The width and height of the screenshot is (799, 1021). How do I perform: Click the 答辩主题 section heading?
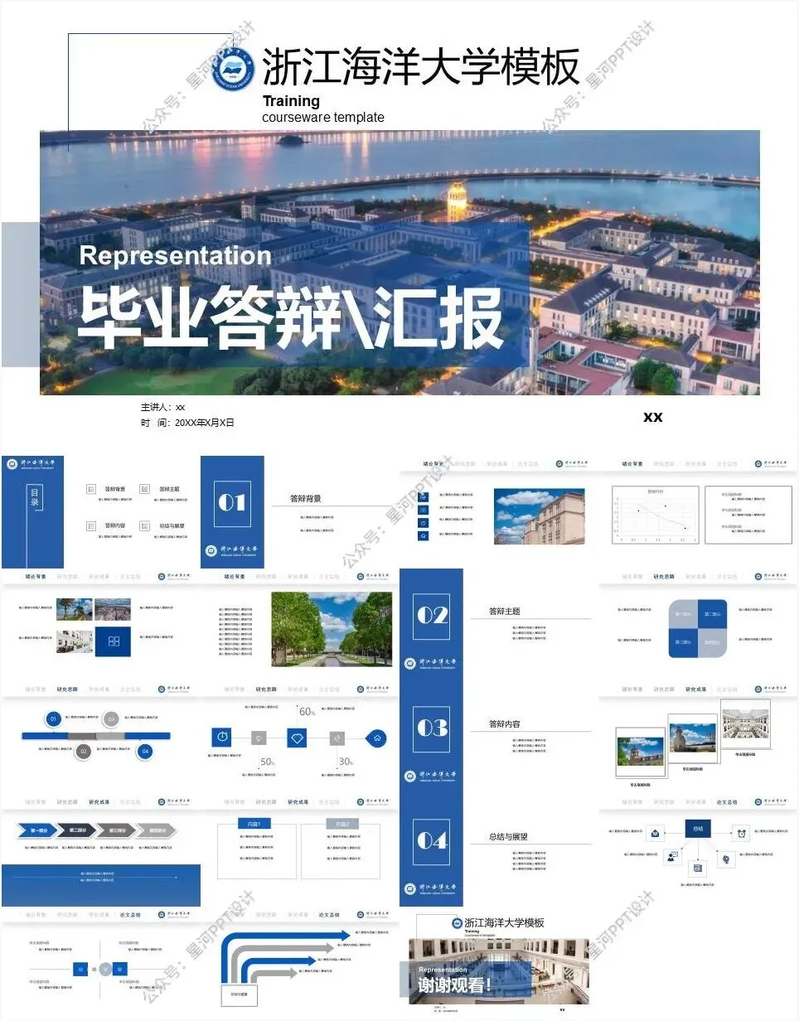pyautogui.click(x=505, y=612)
